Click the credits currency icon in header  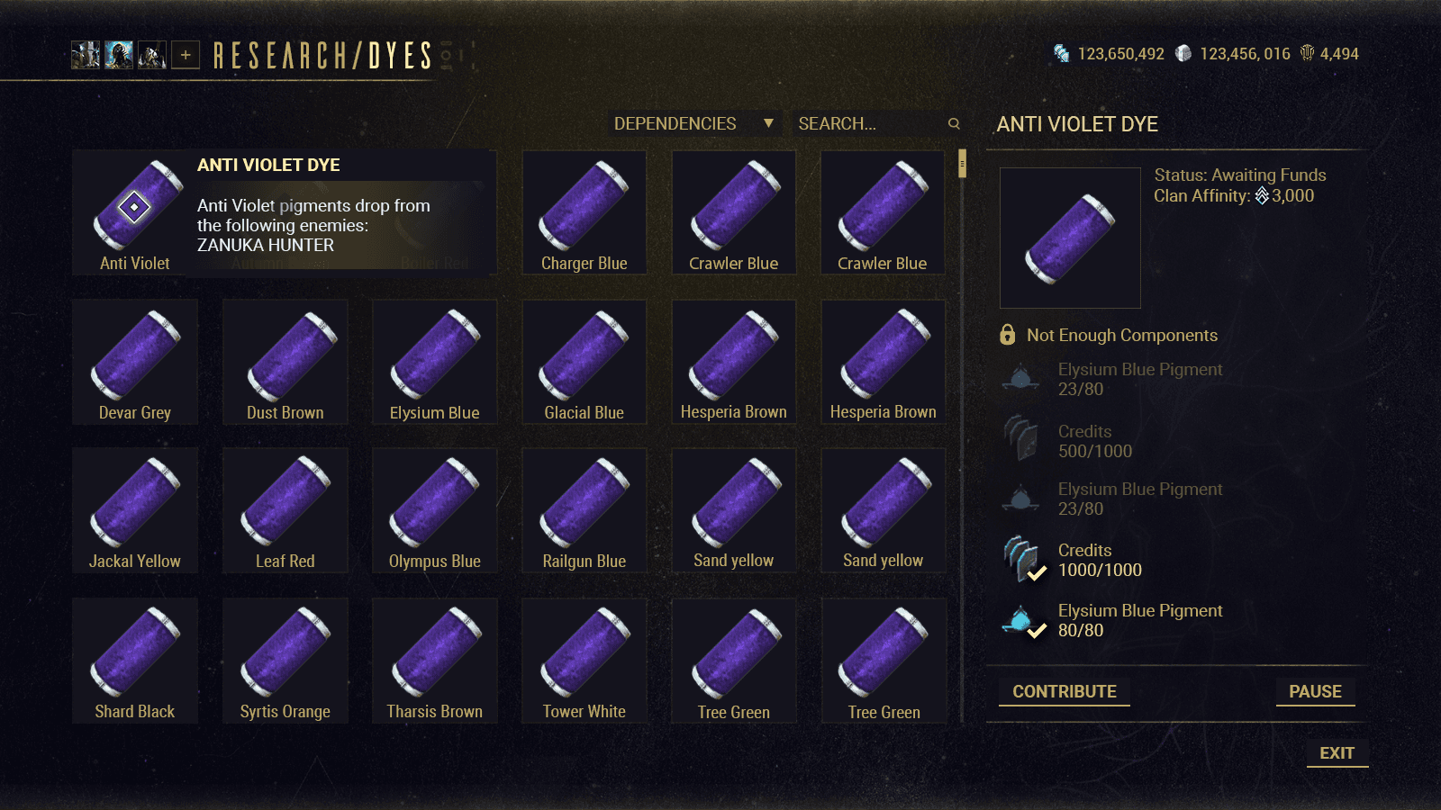(1062, 54)
